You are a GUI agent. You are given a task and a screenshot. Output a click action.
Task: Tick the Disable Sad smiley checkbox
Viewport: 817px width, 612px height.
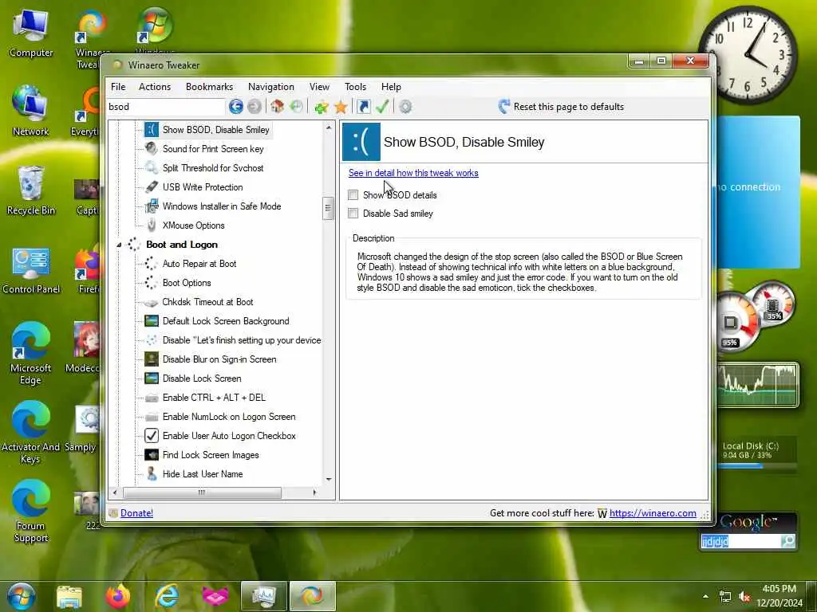[x=353, y=214]
